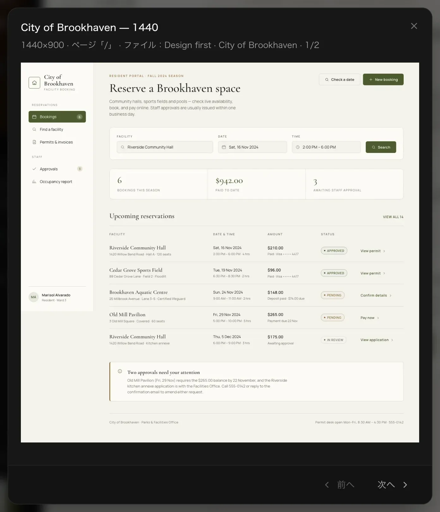
Task: Go to the next preview with the right chevron
Action: pos(405,485)
